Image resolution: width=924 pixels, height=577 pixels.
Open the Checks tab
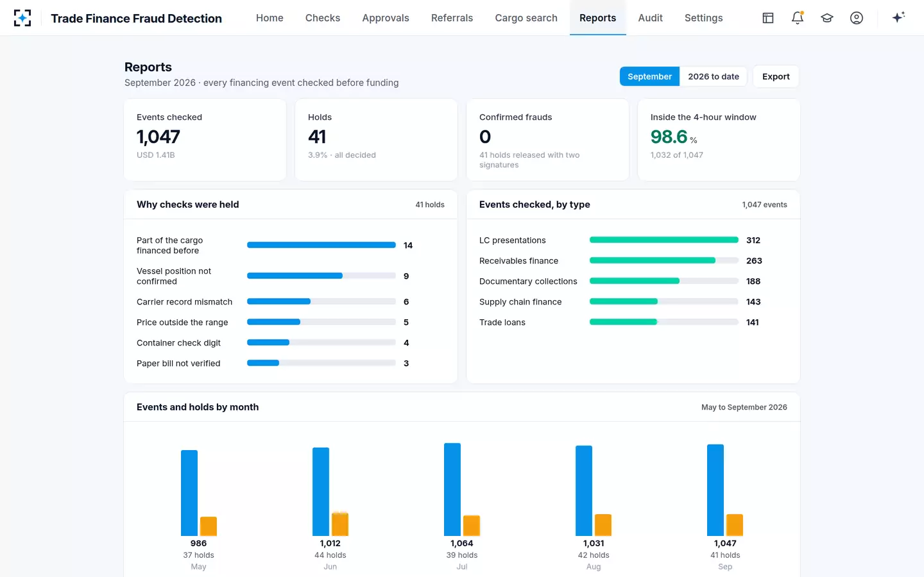pos(323,18)
